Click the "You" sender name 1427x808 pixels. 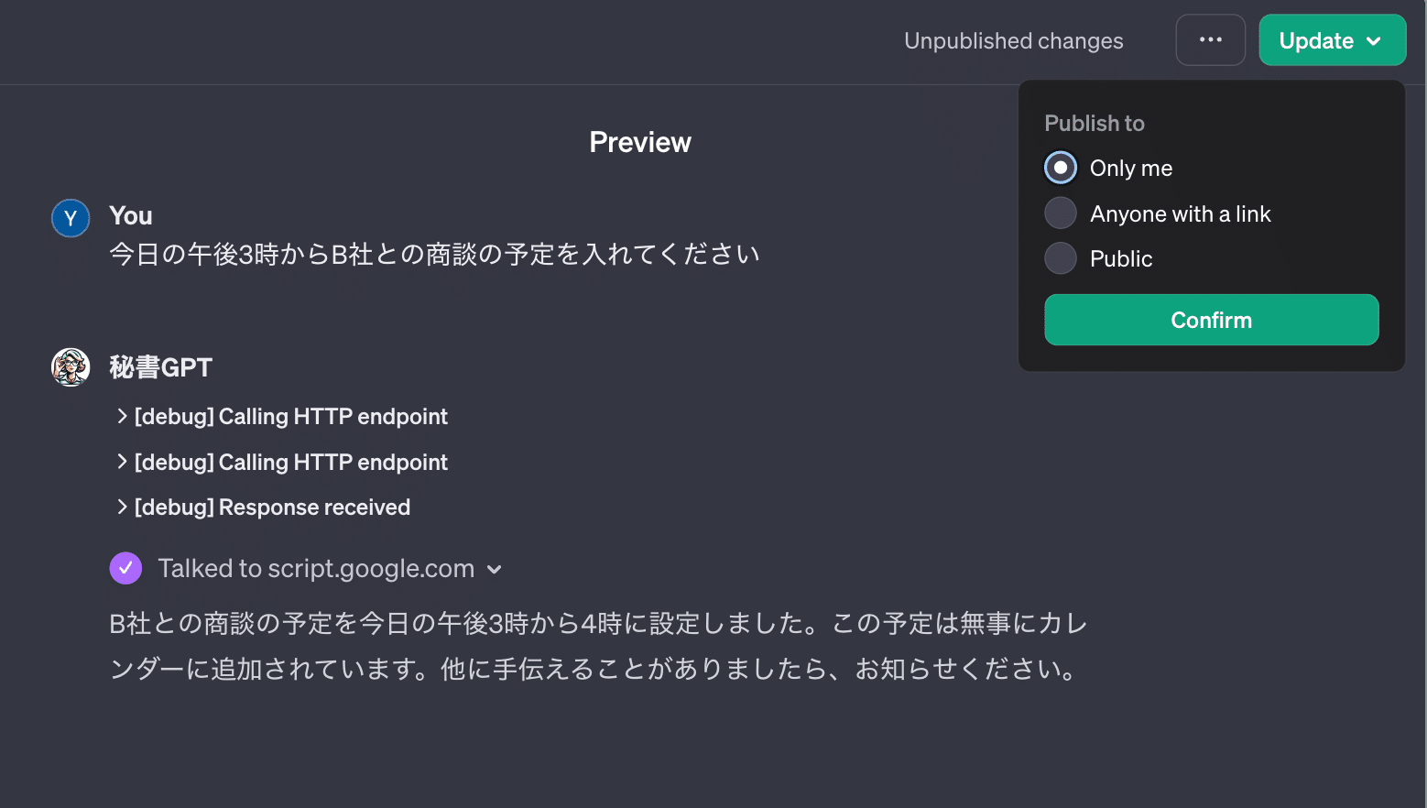point(131,216)
